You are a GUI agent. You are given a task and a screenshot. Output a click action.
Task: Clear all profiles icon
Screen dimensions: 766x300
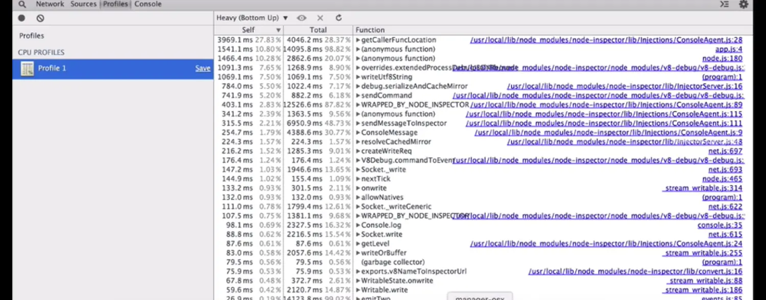click(40, 18)
